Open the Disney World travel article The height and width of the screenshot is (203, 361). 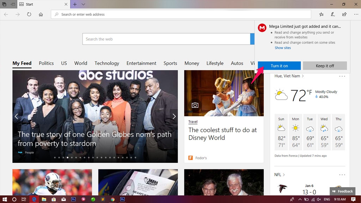click(222, 134)
